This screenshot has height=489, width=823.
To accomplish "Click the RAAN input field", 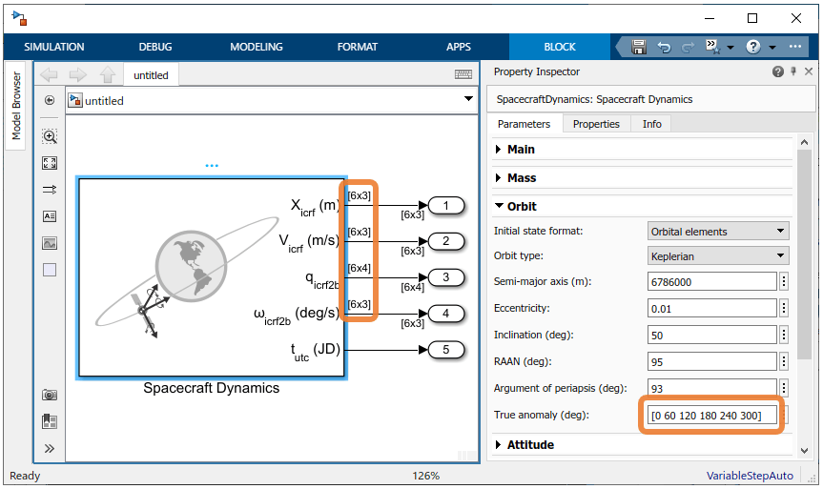I will tap(711, 362).
